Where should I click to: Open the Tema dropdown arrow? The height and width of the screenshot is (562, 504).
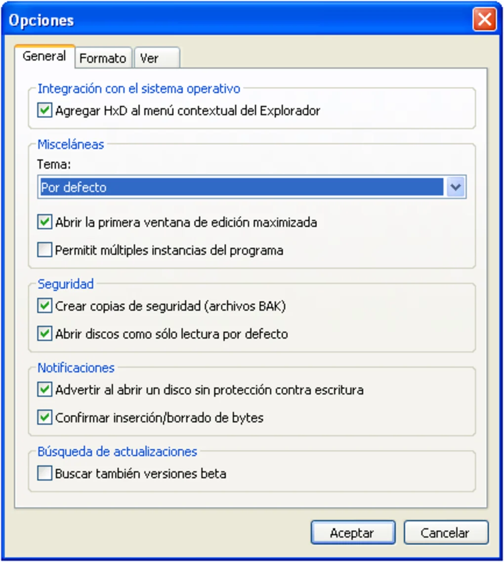[x=455, y=187]
